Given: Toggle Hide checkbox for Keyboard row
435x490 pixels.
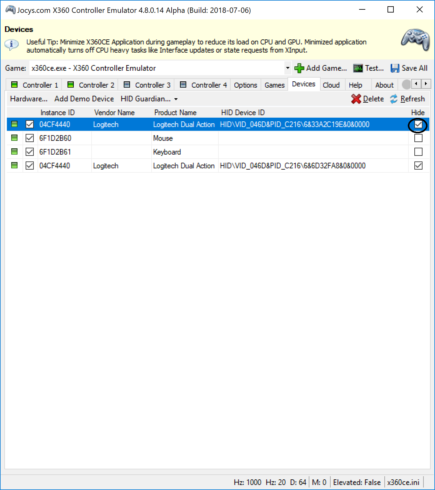Looking at the screenshot, I should [x=418, y=152].
